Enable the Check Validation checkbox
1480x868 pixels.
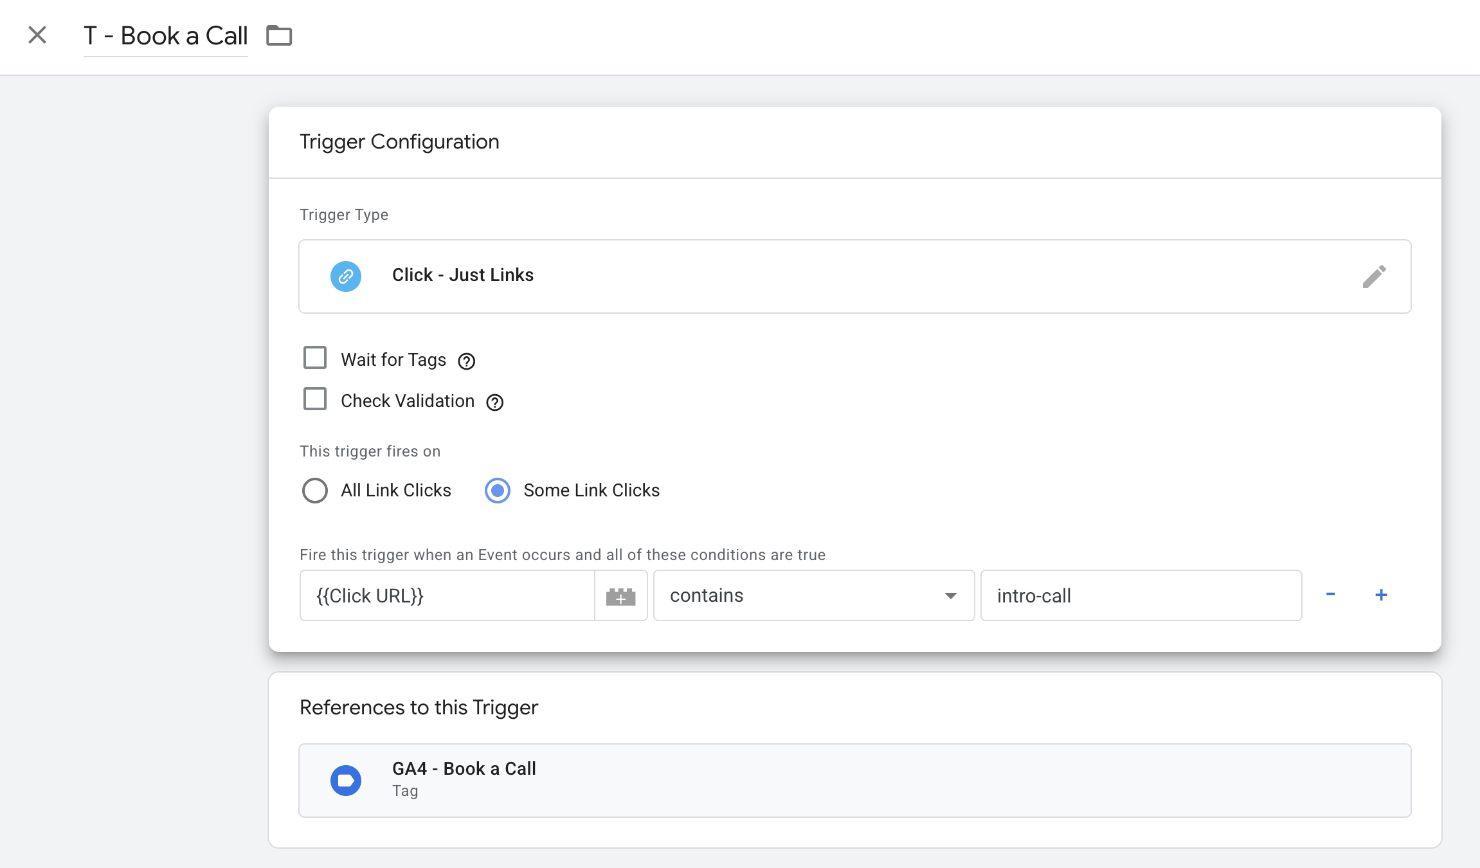tap(315, 399)
